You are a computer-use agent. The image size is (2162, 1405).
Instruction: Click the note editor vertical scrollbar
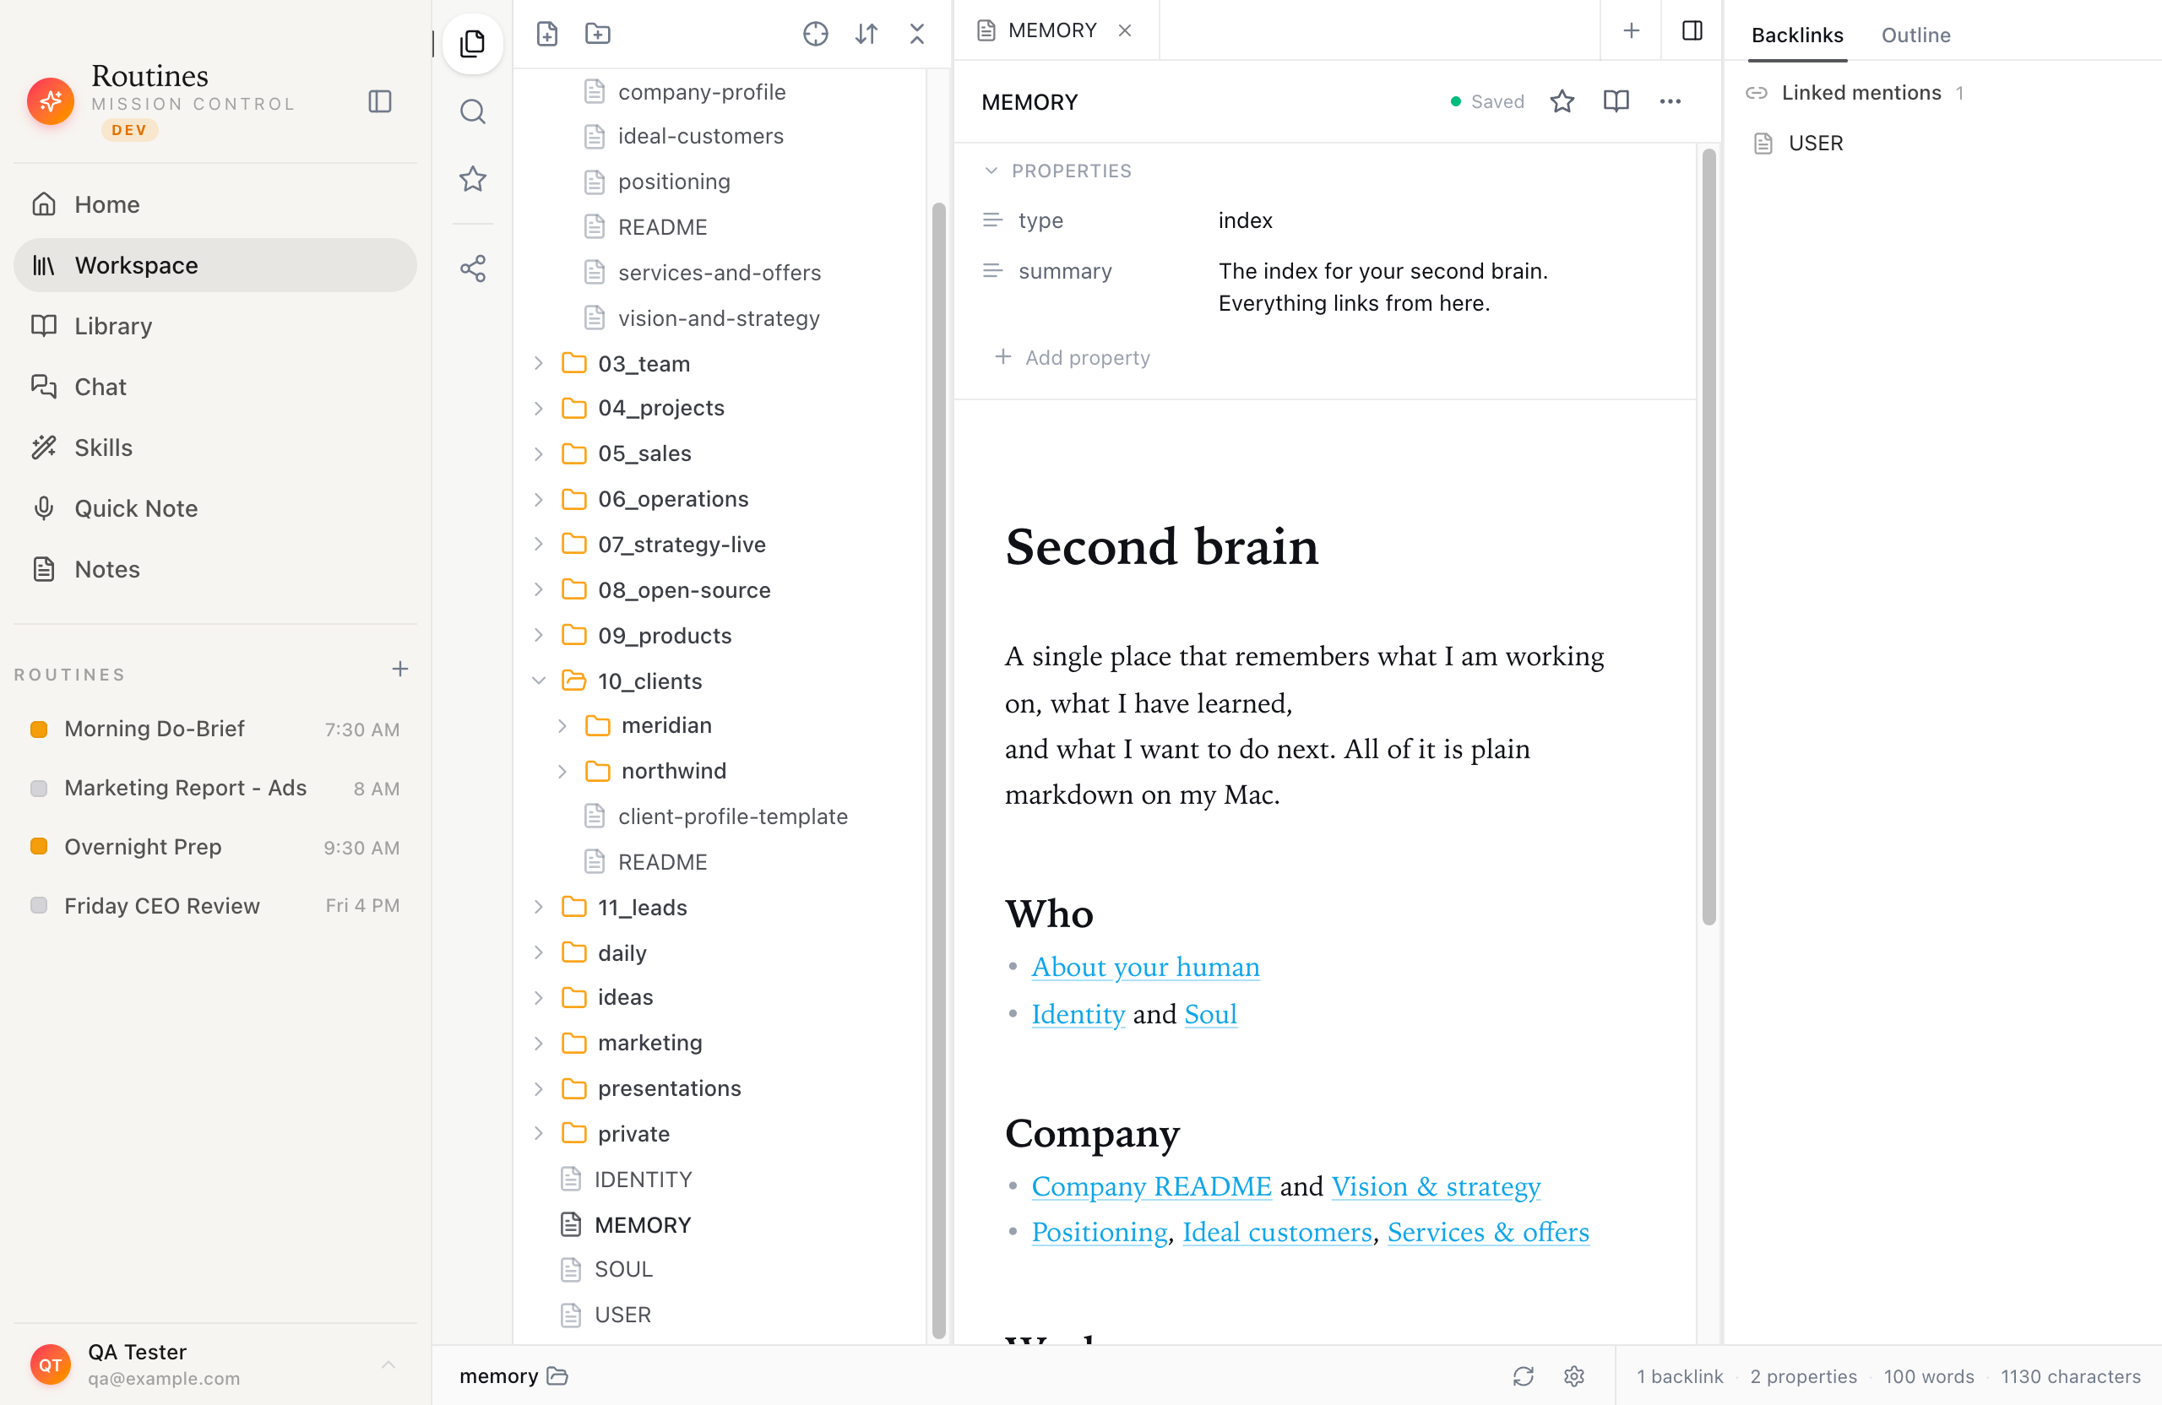pyautogui.click(x=1708, y=536)
